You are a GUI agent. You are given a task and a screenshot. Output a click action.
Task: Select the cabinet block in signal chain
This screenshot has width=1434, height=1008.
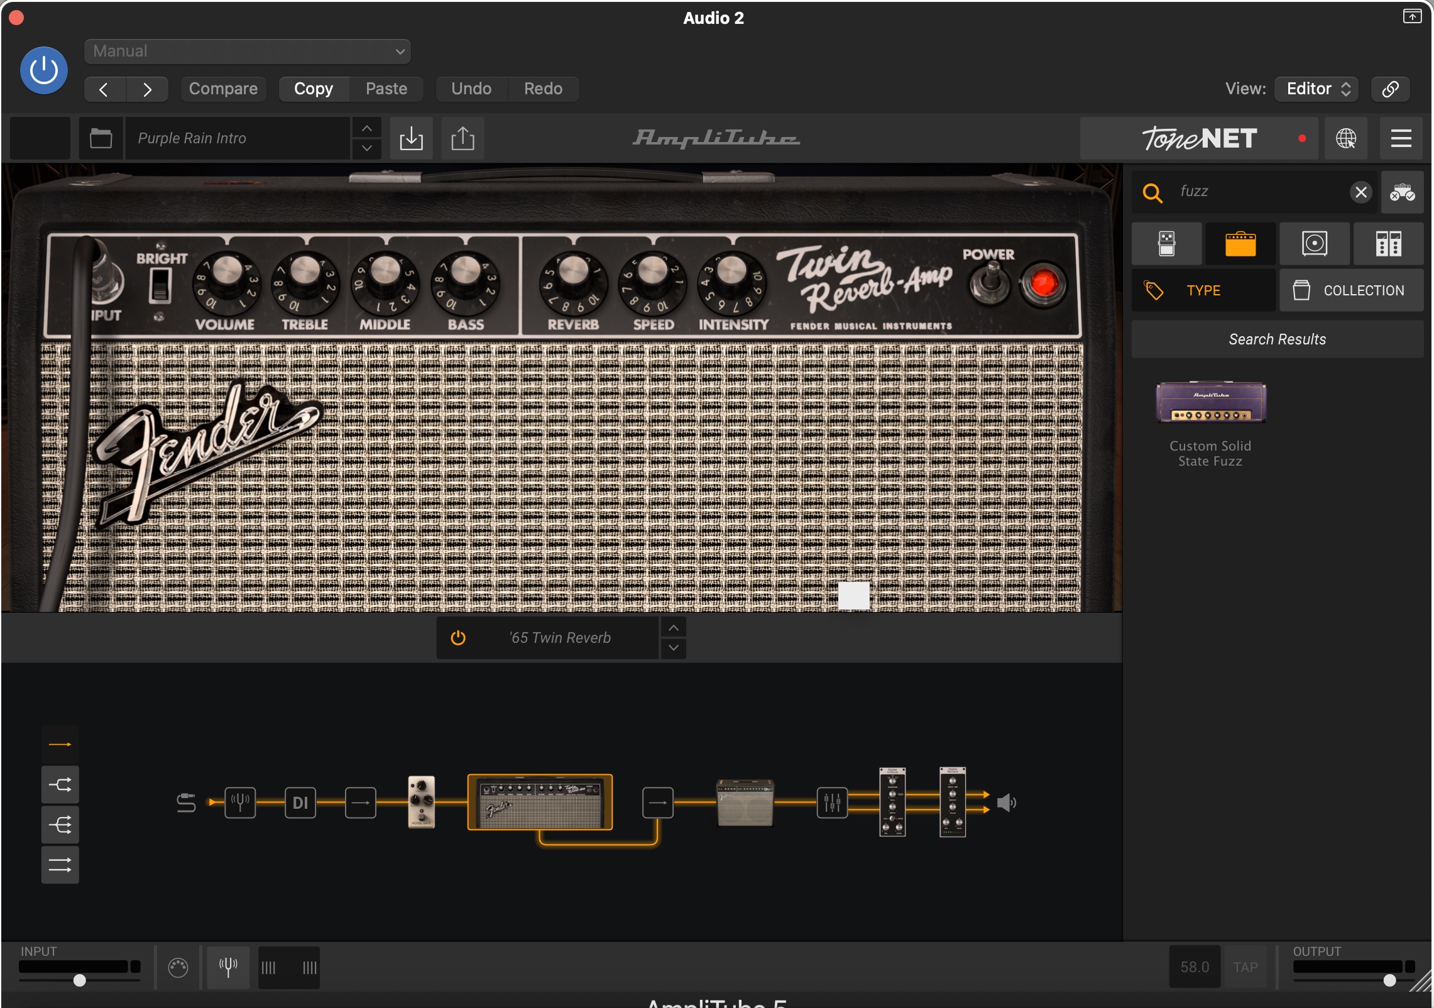point(745,803)
